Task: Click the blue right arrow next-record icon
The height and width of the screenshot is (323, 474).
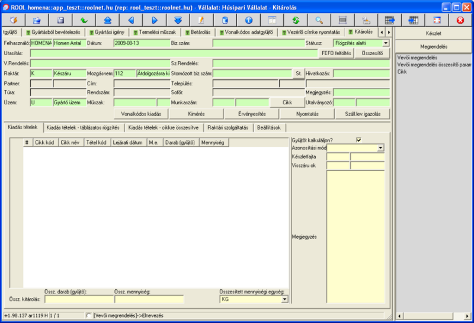Action: click(x=155, y=20)
